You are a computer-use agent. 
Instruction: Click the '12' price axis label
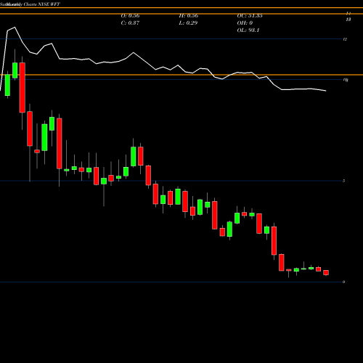(345, 39)
